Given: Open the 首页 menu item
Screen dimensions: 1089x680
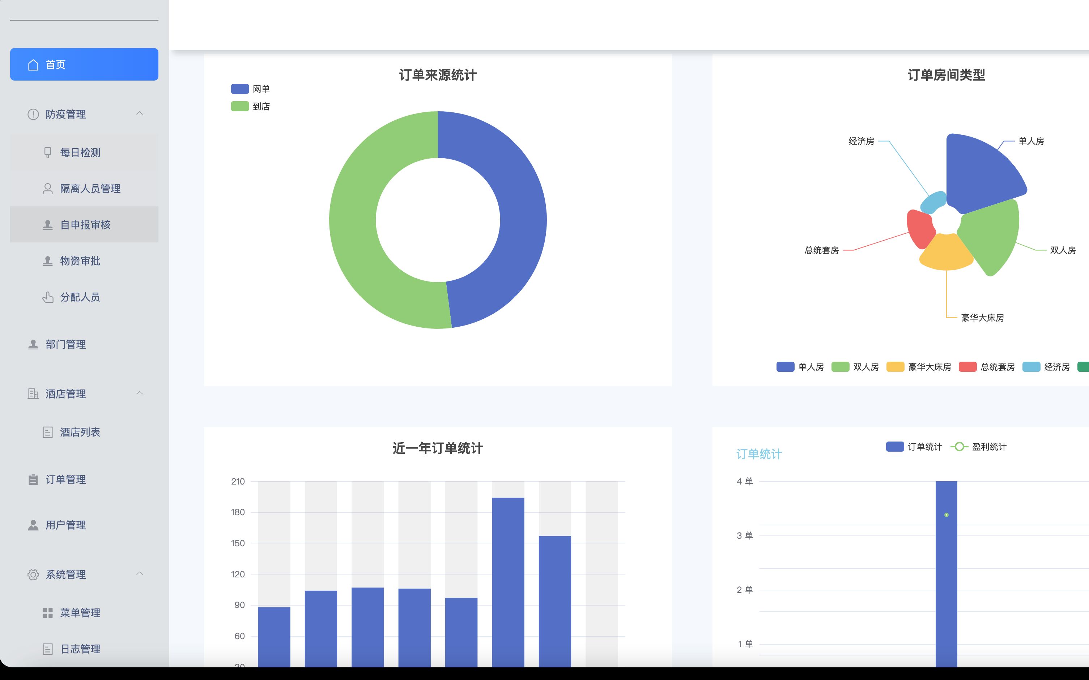Looking at the screenshot, I should [84, 64].
